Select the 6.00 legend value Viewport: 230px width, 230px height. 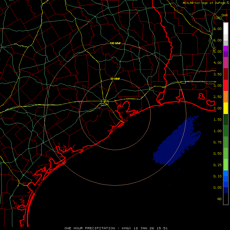pyautogui.click(x=217, y=40)
